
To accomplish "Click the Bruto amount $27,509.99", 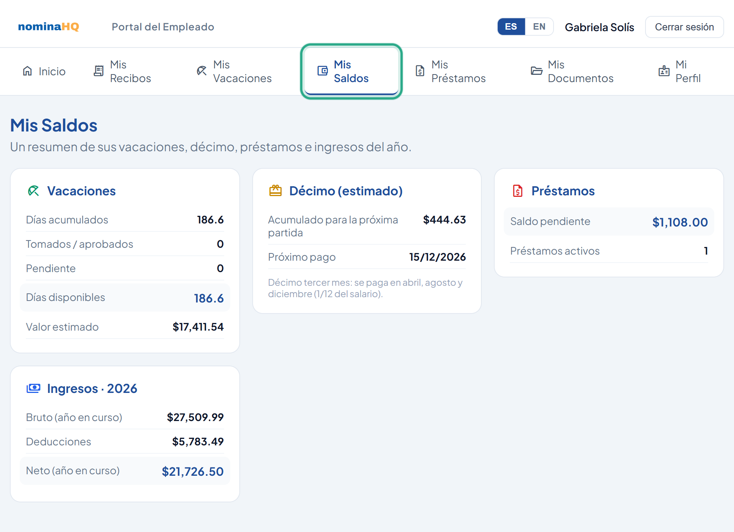I will click(195, 417).
